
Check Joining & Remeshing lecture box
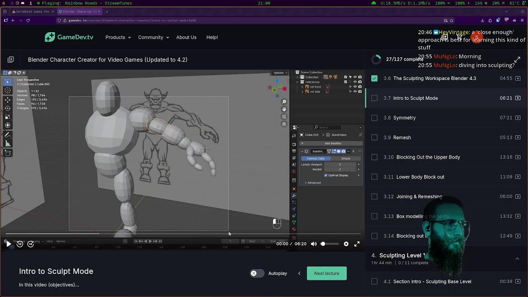pyautogui.click(x=374, y=196)
